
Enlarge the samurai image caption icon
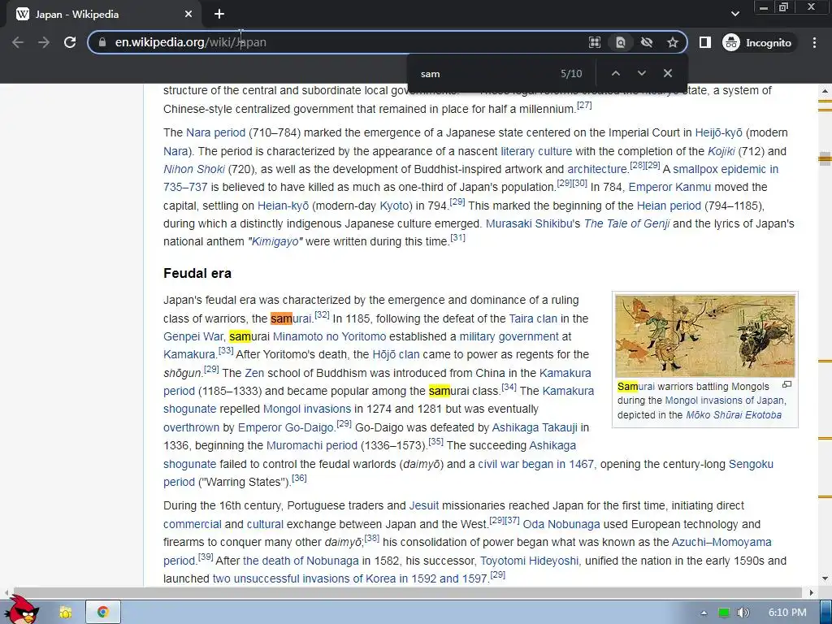[786, 384]
